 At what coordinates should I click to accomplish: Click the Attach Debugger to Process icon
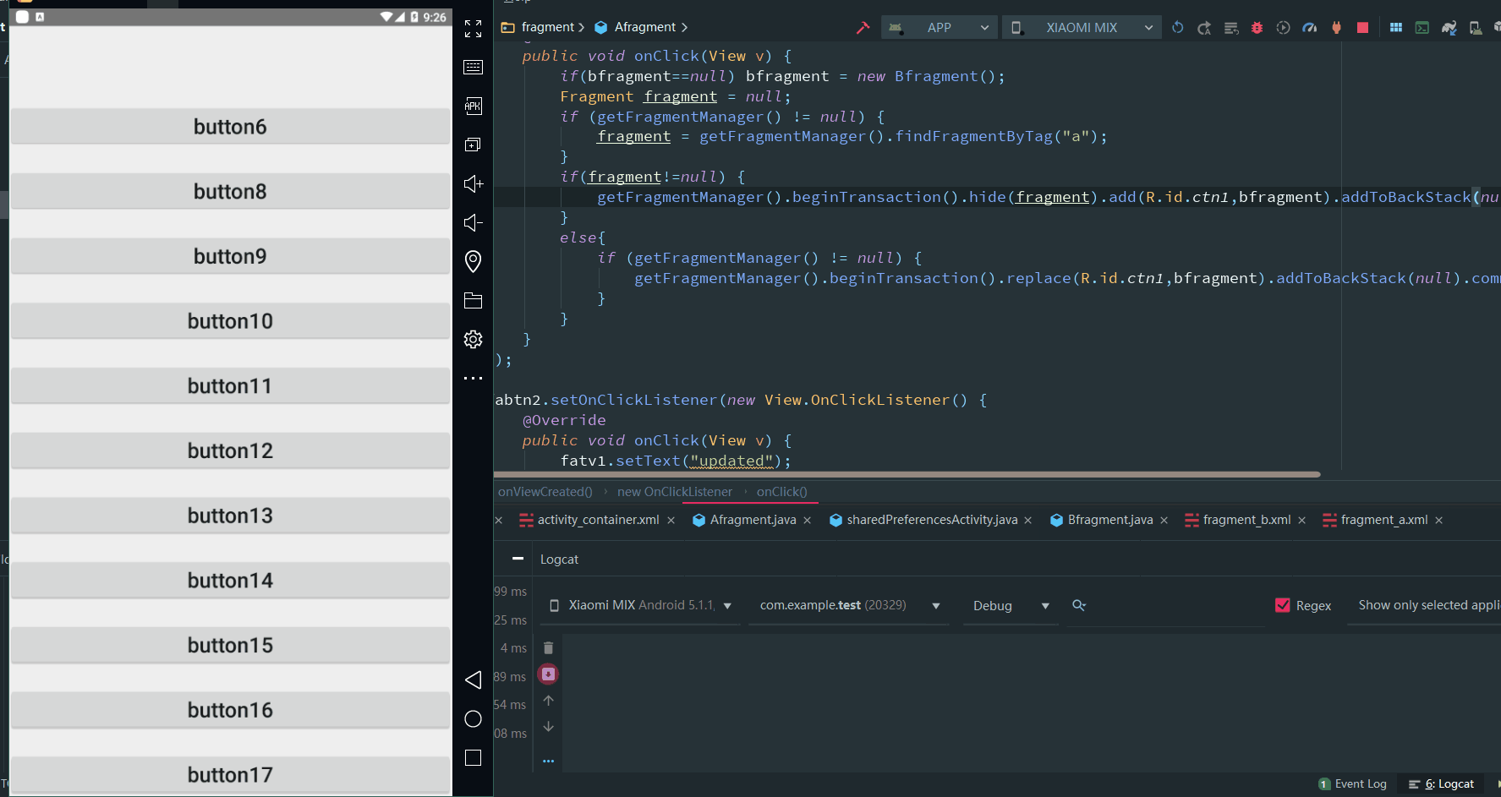pyautogui.click(x=1336, y=28)
